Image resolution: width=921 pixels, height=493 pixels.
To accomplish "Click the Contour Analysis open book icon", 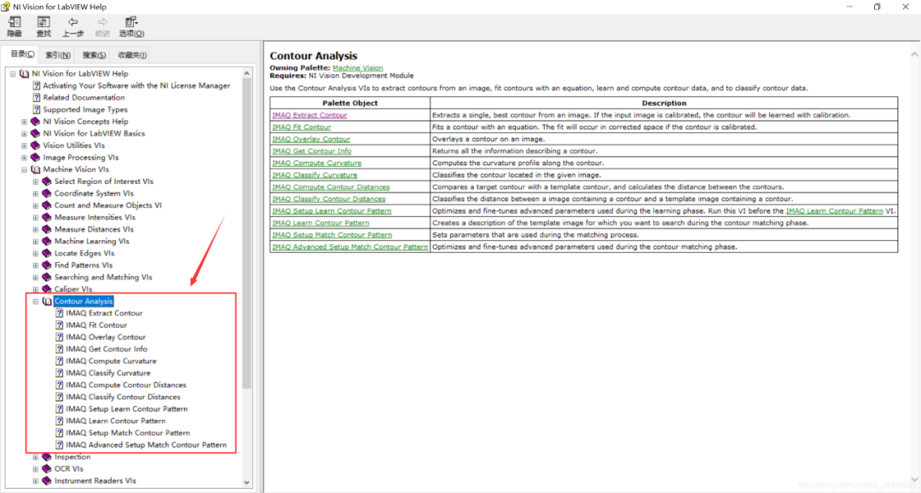I will [47, 301].
